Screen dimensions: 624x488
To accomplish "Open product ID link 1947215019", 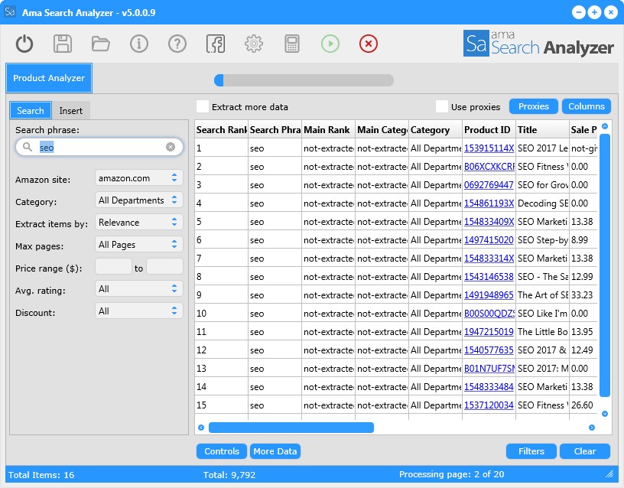I will point(489,331).
